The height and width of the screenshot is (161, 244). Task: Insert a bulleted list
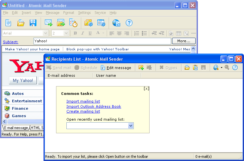point(144,33)
